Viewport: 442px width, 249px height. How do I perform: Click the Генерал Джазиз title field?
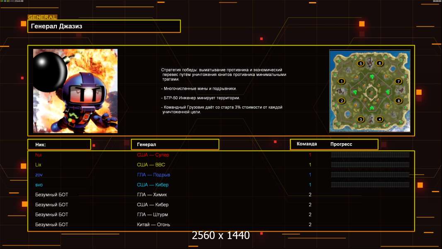pyautogui.click(x=104, y=26)
